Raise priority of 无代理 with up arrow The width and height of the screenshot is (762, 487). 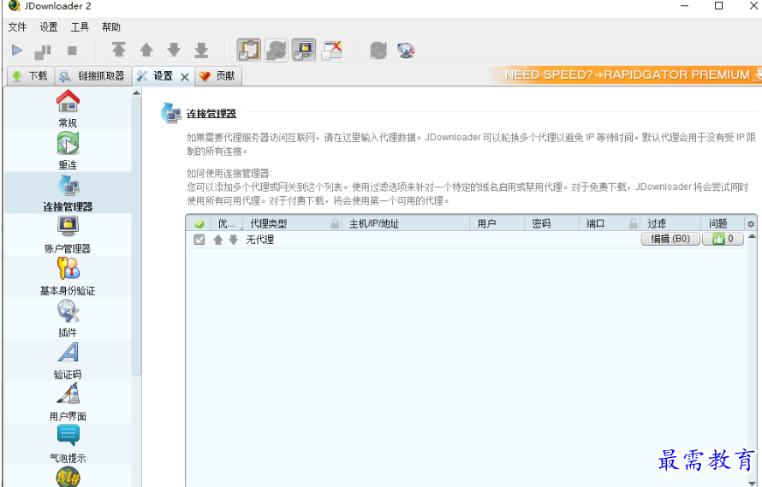point(218,239)
